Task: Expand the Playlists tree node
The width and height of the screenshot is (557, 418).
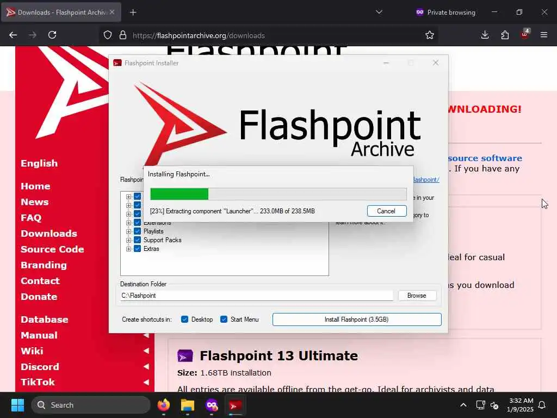Action: (x=128, y=231)
